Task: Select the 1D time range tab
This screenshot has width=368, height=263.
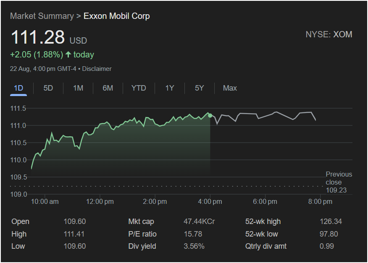Action: coord(18,88)
